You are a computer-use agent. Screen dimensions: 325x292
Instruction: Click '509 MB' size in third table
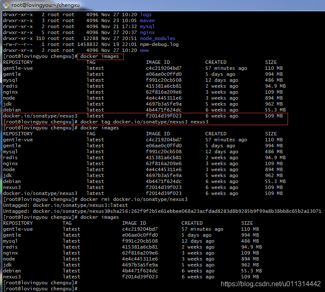pos(250,277)
